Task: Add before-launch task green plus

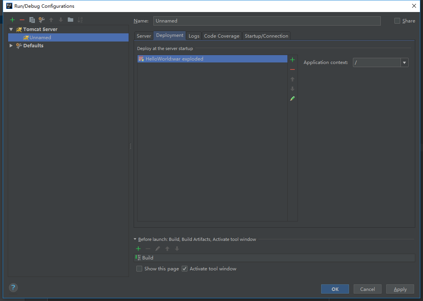Action: click(138, 249)
